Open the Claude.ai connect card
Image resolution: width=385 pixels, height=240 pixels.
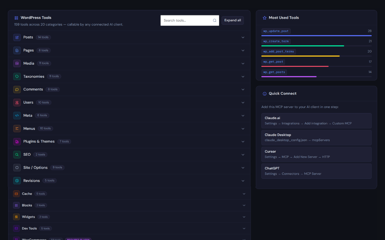(316, 121)
